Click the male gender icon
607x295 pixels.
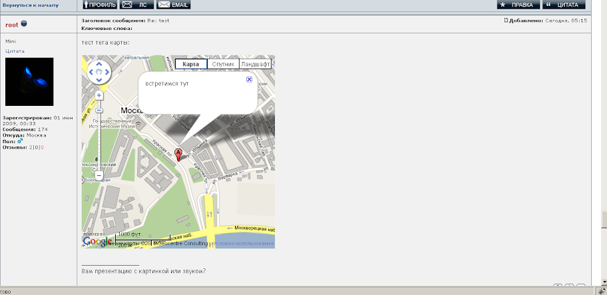(20, 141)
